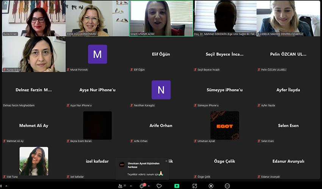Click the "Pelin ÖZCAN ULUBELİ" bottom name label
The image size is (322, 189).
tap(274, 70)
